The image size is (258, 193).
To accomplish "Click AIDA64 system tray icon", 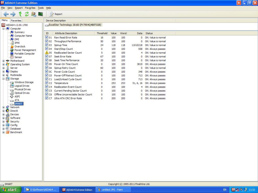I will (x=233, y=190).
